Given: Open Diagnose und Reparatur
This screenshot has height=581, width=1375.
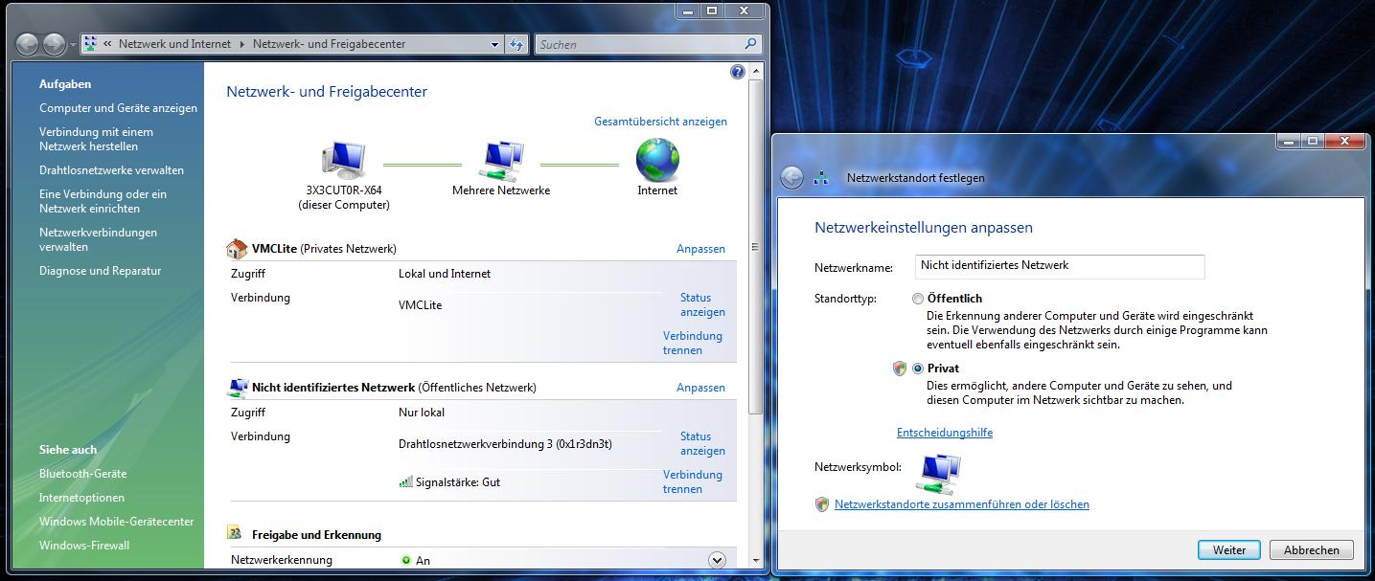Looking at the screenshot, I should 100,271.
